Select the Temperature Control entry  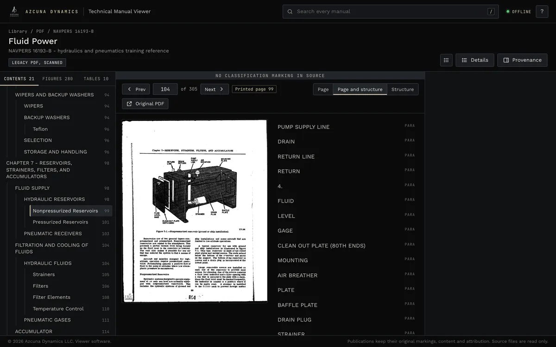click(x=71, y=309)
